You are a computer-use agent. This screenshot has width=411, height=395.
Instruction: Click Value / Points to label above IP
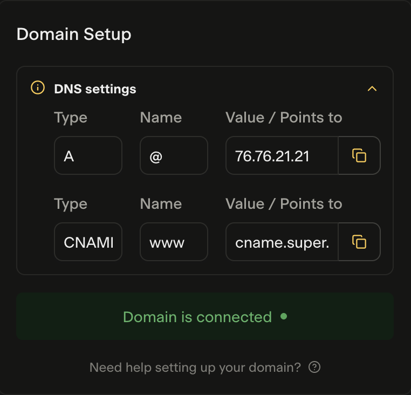pos(284,118)
